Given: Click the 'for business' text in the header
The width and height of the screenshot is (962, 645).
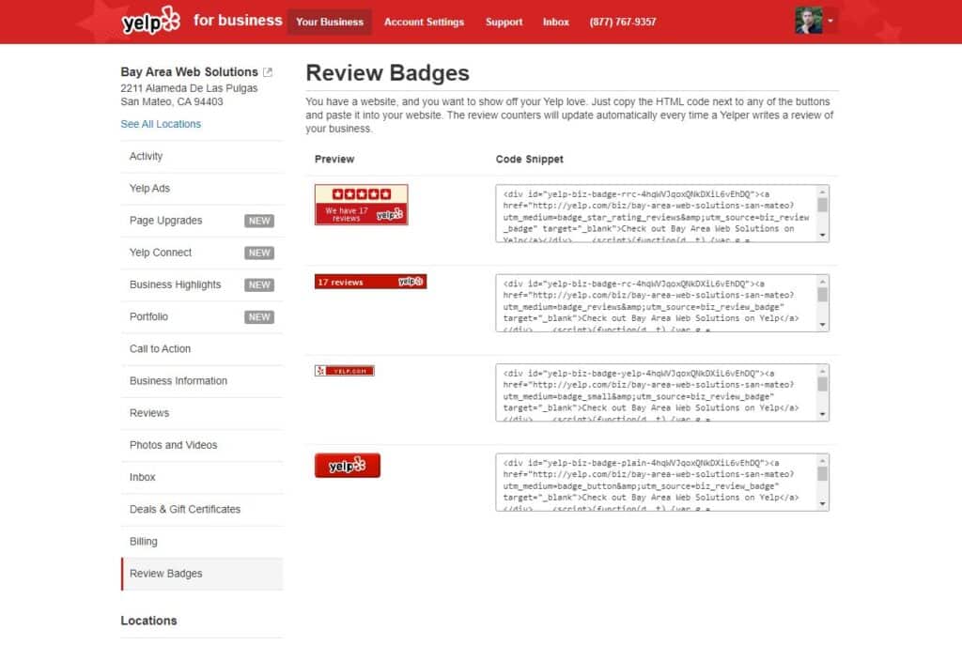Looking at the screenshot, I should pyautogui.click(x=238, y=21).
